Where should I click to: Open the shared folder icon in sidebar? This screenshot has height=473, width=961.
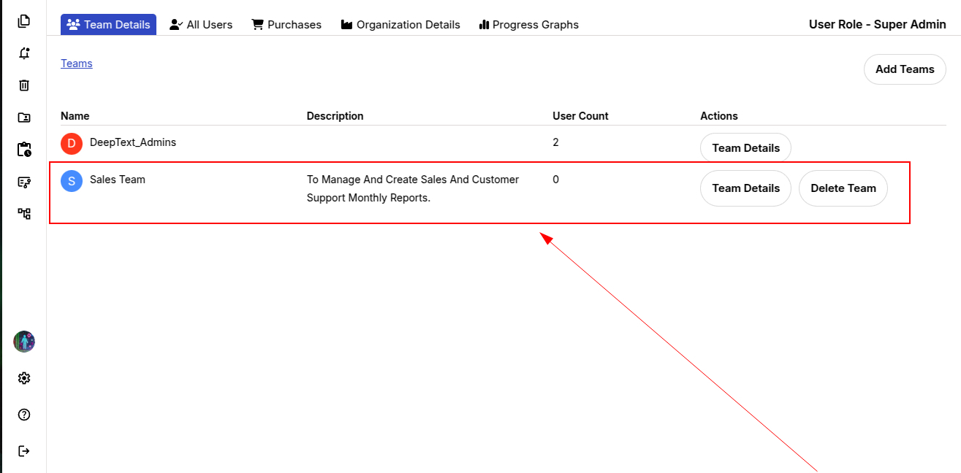click(x=24, y=118)
